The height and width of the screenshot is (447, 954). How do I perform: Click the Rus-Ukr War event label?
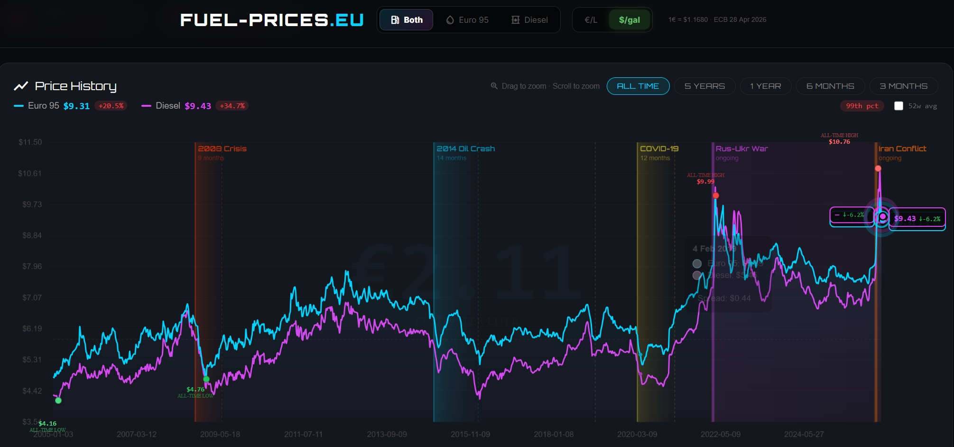[x=742, y=149]
